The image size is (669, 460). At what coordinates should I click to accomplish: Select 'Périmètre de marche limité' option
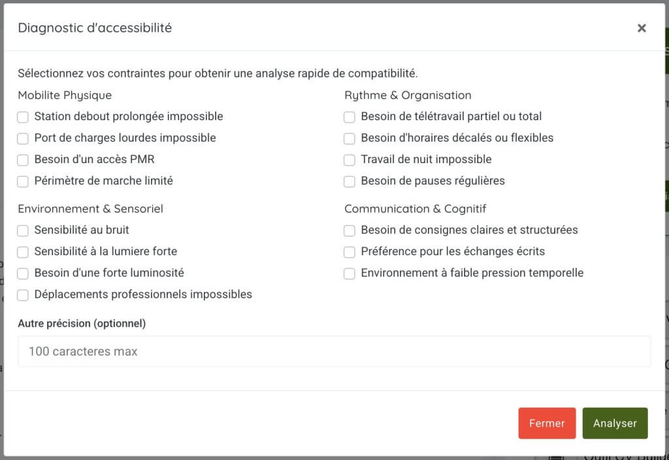pyautogui.click(x=24, y=182)
